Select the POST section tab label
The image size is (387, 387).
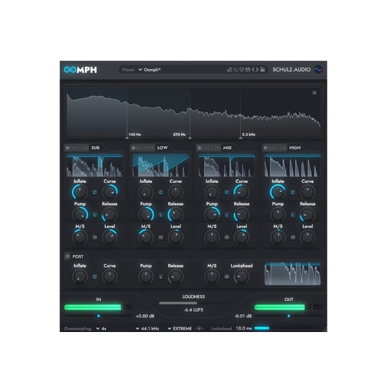78,257
